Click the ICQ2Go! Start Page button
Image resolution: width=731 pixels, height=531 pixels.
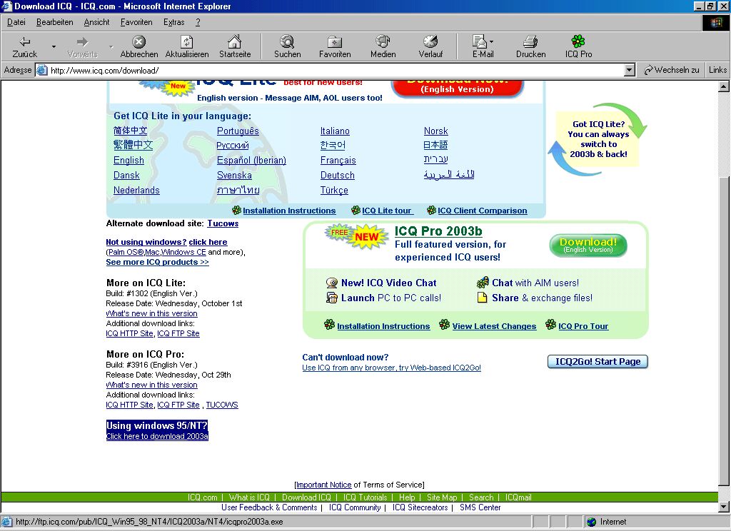click(x=598, y=361)
